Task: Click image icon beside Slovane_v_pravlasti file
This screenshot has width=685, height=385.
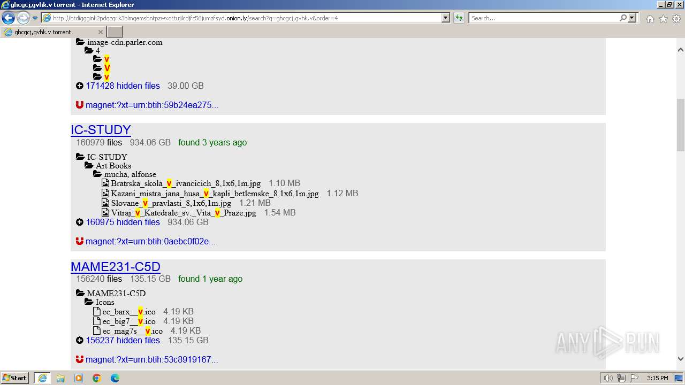Action: pos(105,203)
